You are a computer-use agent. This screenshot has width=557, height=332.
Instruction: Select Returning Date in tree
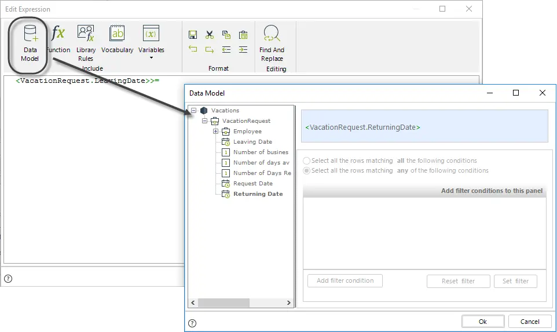[x=258, y=194]
